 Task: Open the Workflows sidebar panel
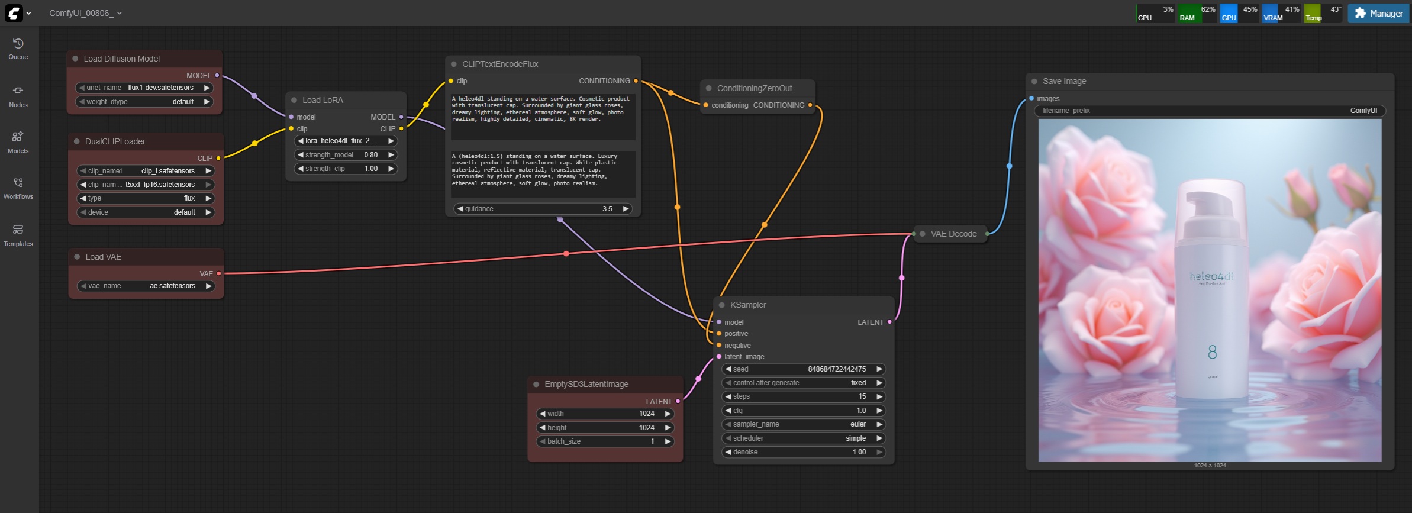tap(18, 189)
